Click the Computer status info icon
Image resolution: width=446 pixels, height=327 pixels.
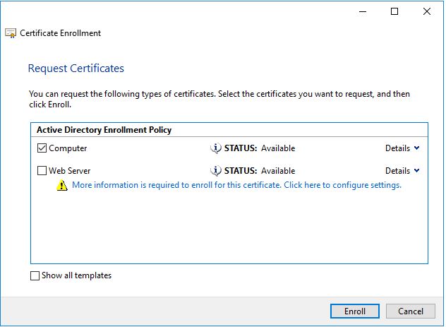click(x=216, y=148)
